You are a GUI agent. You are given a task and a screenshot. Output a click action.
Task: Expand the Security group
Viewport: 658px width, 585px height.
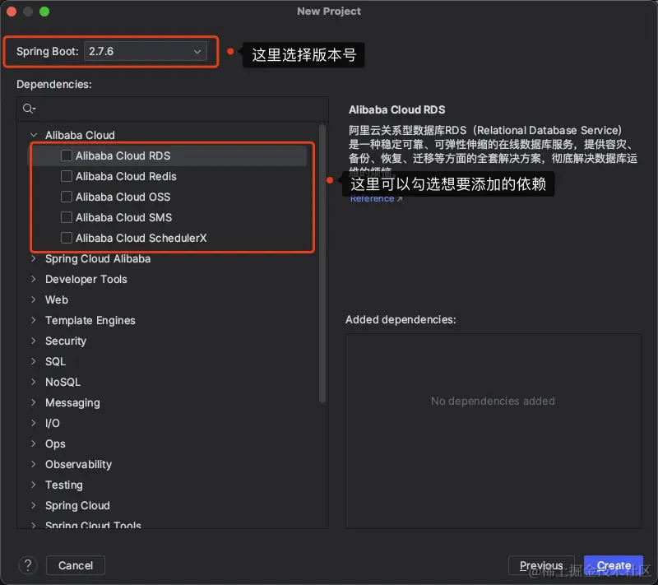coord(34,341)
